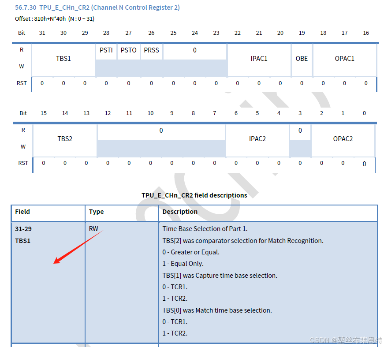Click the first '1 - TCR2.' line under TBS[1]
The width and height of the screenshot is (384, 347).
175,298
